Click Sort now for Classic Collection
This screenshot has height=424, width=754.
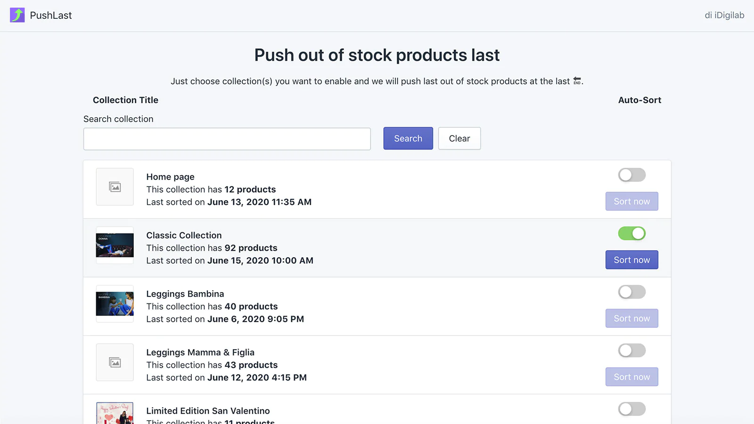tap(631, 260)
